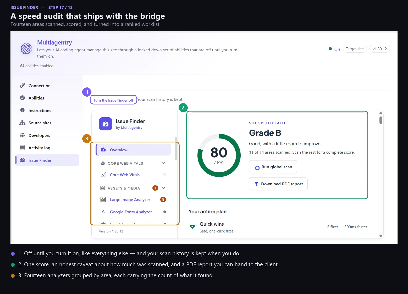Click the scrollbar up arrow
408x294 pixels.
pyautogui.click(x=381, y=113)
